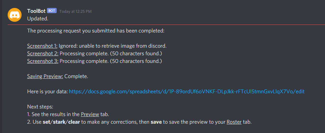
Task: Click the Today at 12:25 PM timestamp
Action: [x=75, y=11]
